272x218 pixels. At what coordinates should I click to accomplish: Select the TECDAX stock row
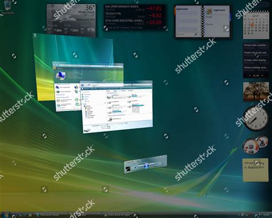click(134, 15)
